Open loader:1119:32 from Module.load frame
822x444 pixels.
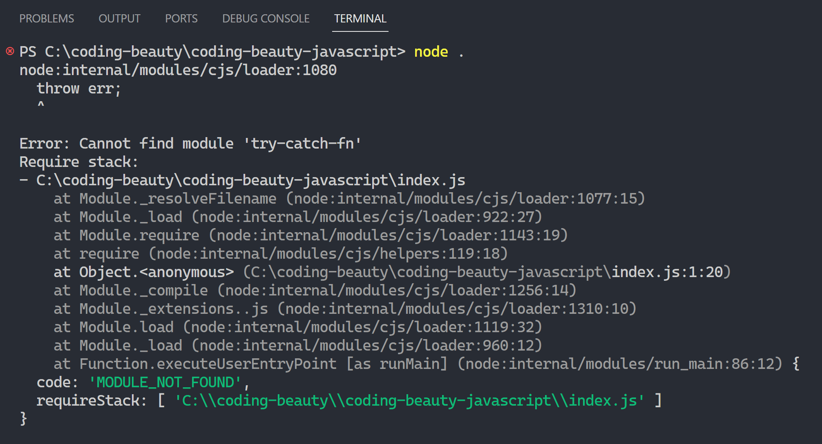pos(362,327)
